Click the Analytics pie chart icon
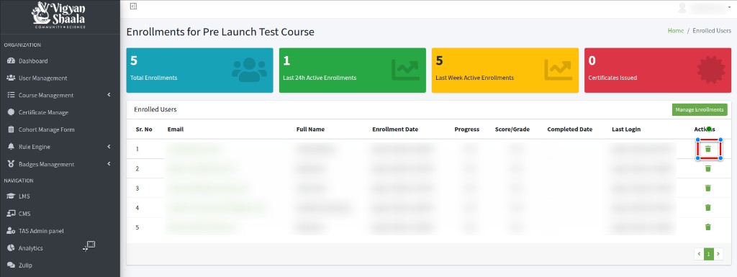Image resolution: width=737 pixels, height=277 pixels. coord(12,248)
